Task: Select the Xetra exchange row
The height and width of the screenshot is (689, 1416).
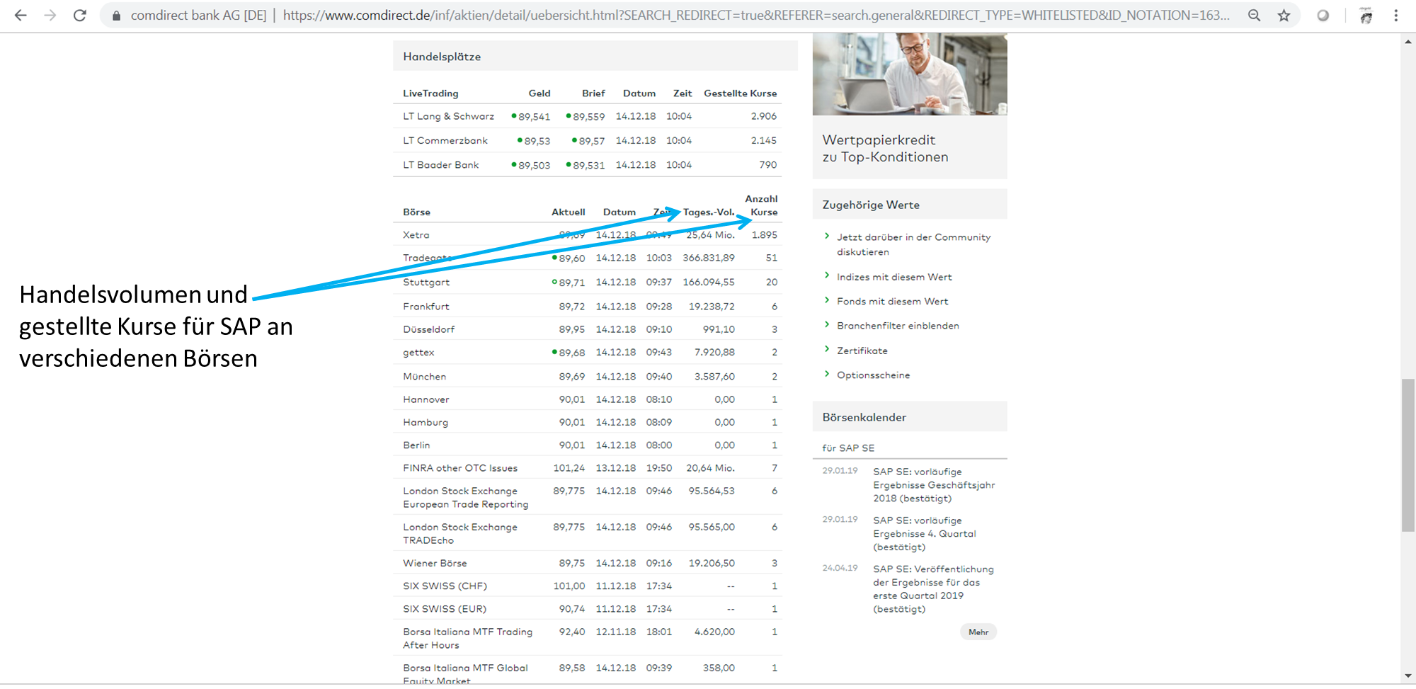Action: [416, 235]
